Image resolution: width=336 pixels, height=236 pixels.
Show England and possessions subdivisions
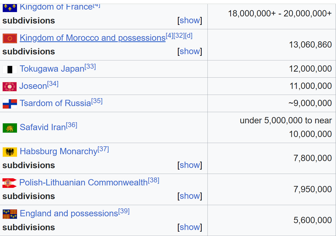(190, 227)
